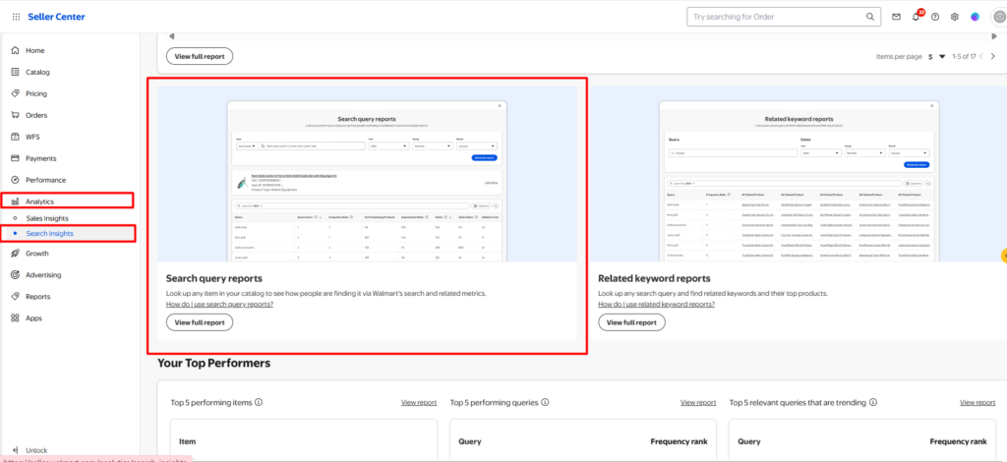Click the 'Your Top Performers' heading
1007x462 pixels.
pos(213,363)
